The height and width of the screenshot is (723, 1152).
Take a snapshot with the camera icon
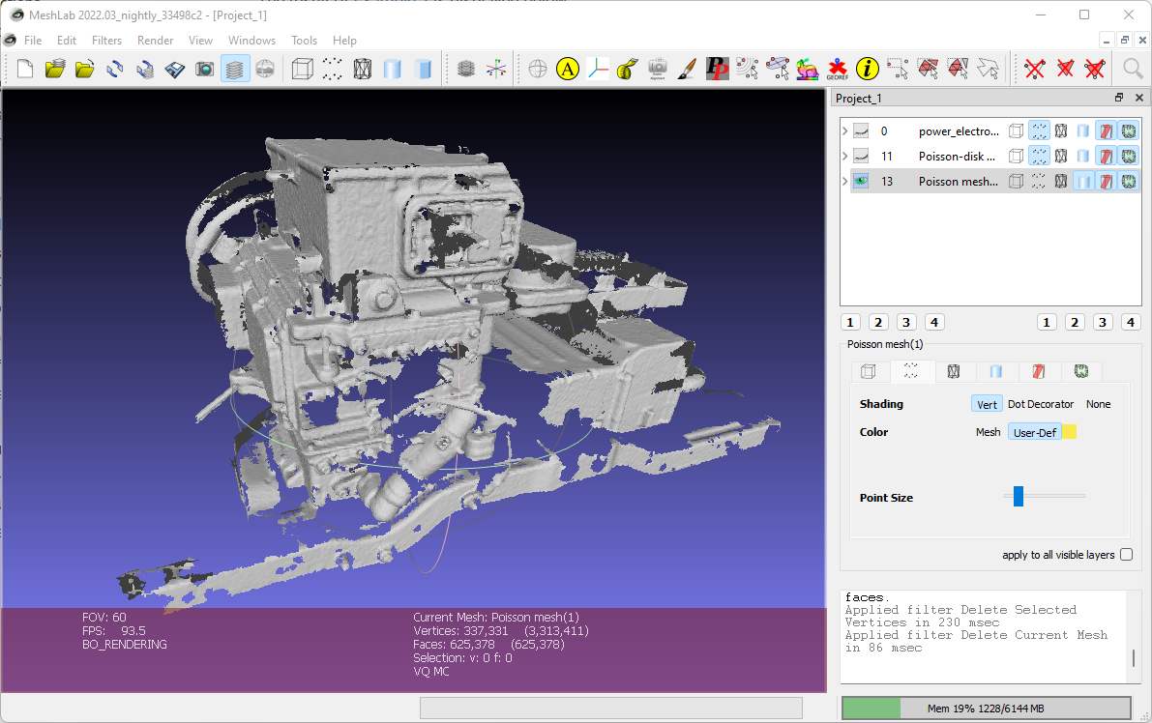coord(204,69)
